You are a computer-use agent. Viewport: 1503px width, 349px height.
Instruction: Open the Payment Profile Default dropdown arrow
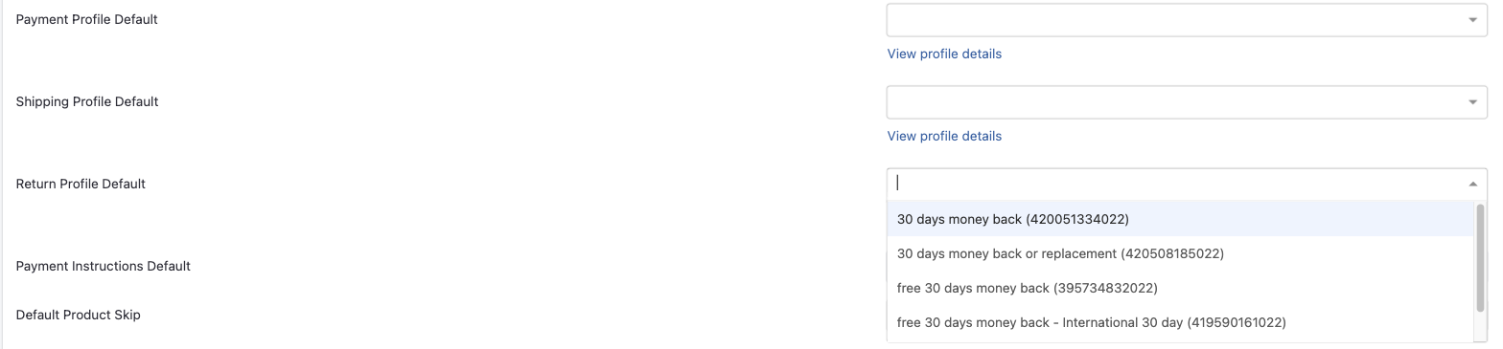(1472, 20)
